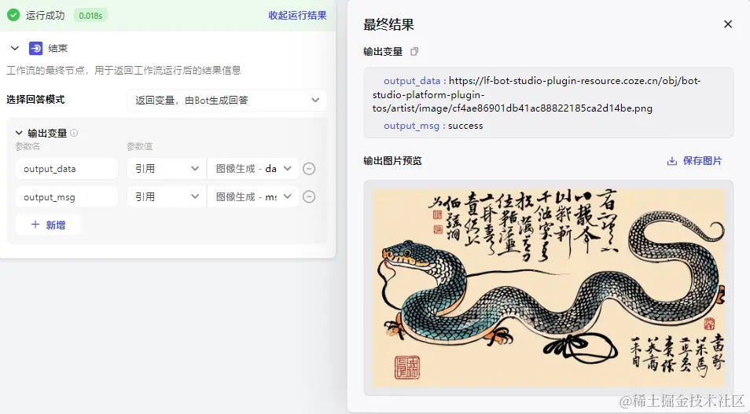Click 收起运行结果 link
The height and width of the screenshot is (414, 750).
coord(297,15)
